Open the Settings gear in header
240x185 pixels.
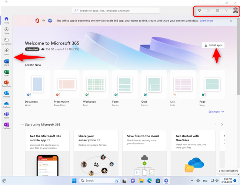point(217,10)
